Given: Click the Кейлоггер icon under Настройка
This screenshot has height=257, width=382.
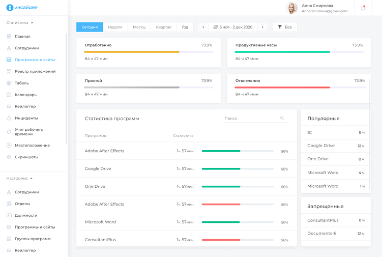Looking at the screenshot, I should click(x=9, y=250).
